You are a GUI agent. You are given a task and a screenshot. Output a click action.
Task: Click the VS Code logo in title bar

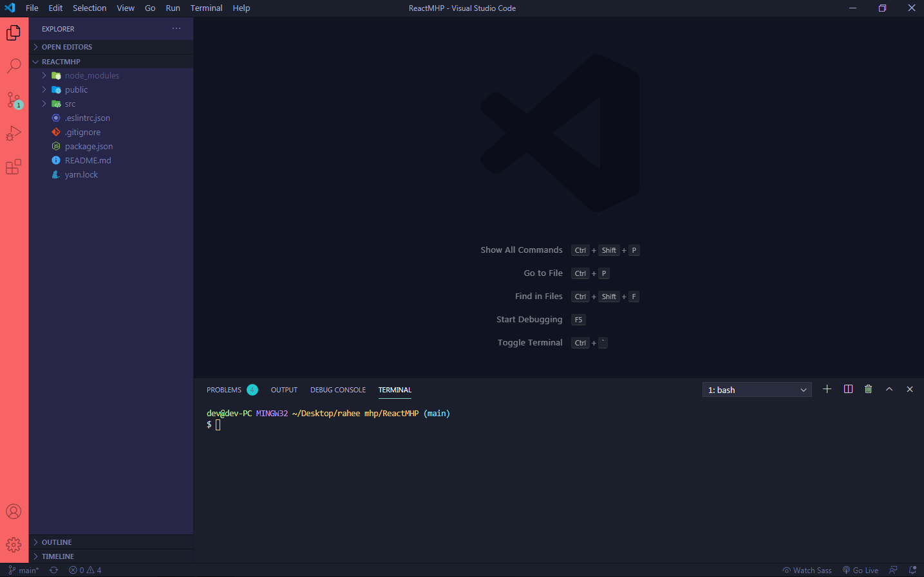pyautogui.click(x=10, y=8)
